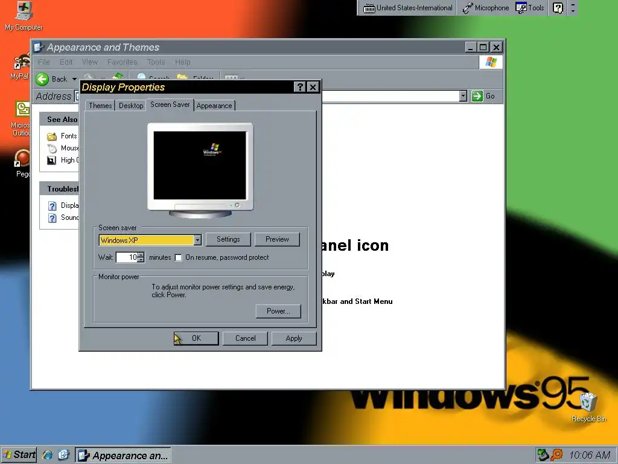Open the Edit menu
The width and height of the screenshot is (618, 464).
click(x=66, y=62)
